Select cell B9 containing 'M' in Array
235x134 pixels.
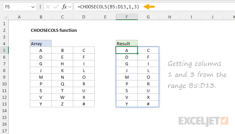click(x=41, y=77)
